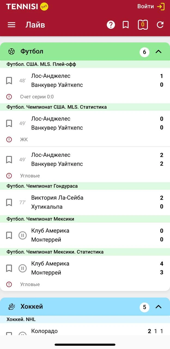Click the pause icon on Клуб Америка match
Screen dimensions: 170x349
pos(23,235)
